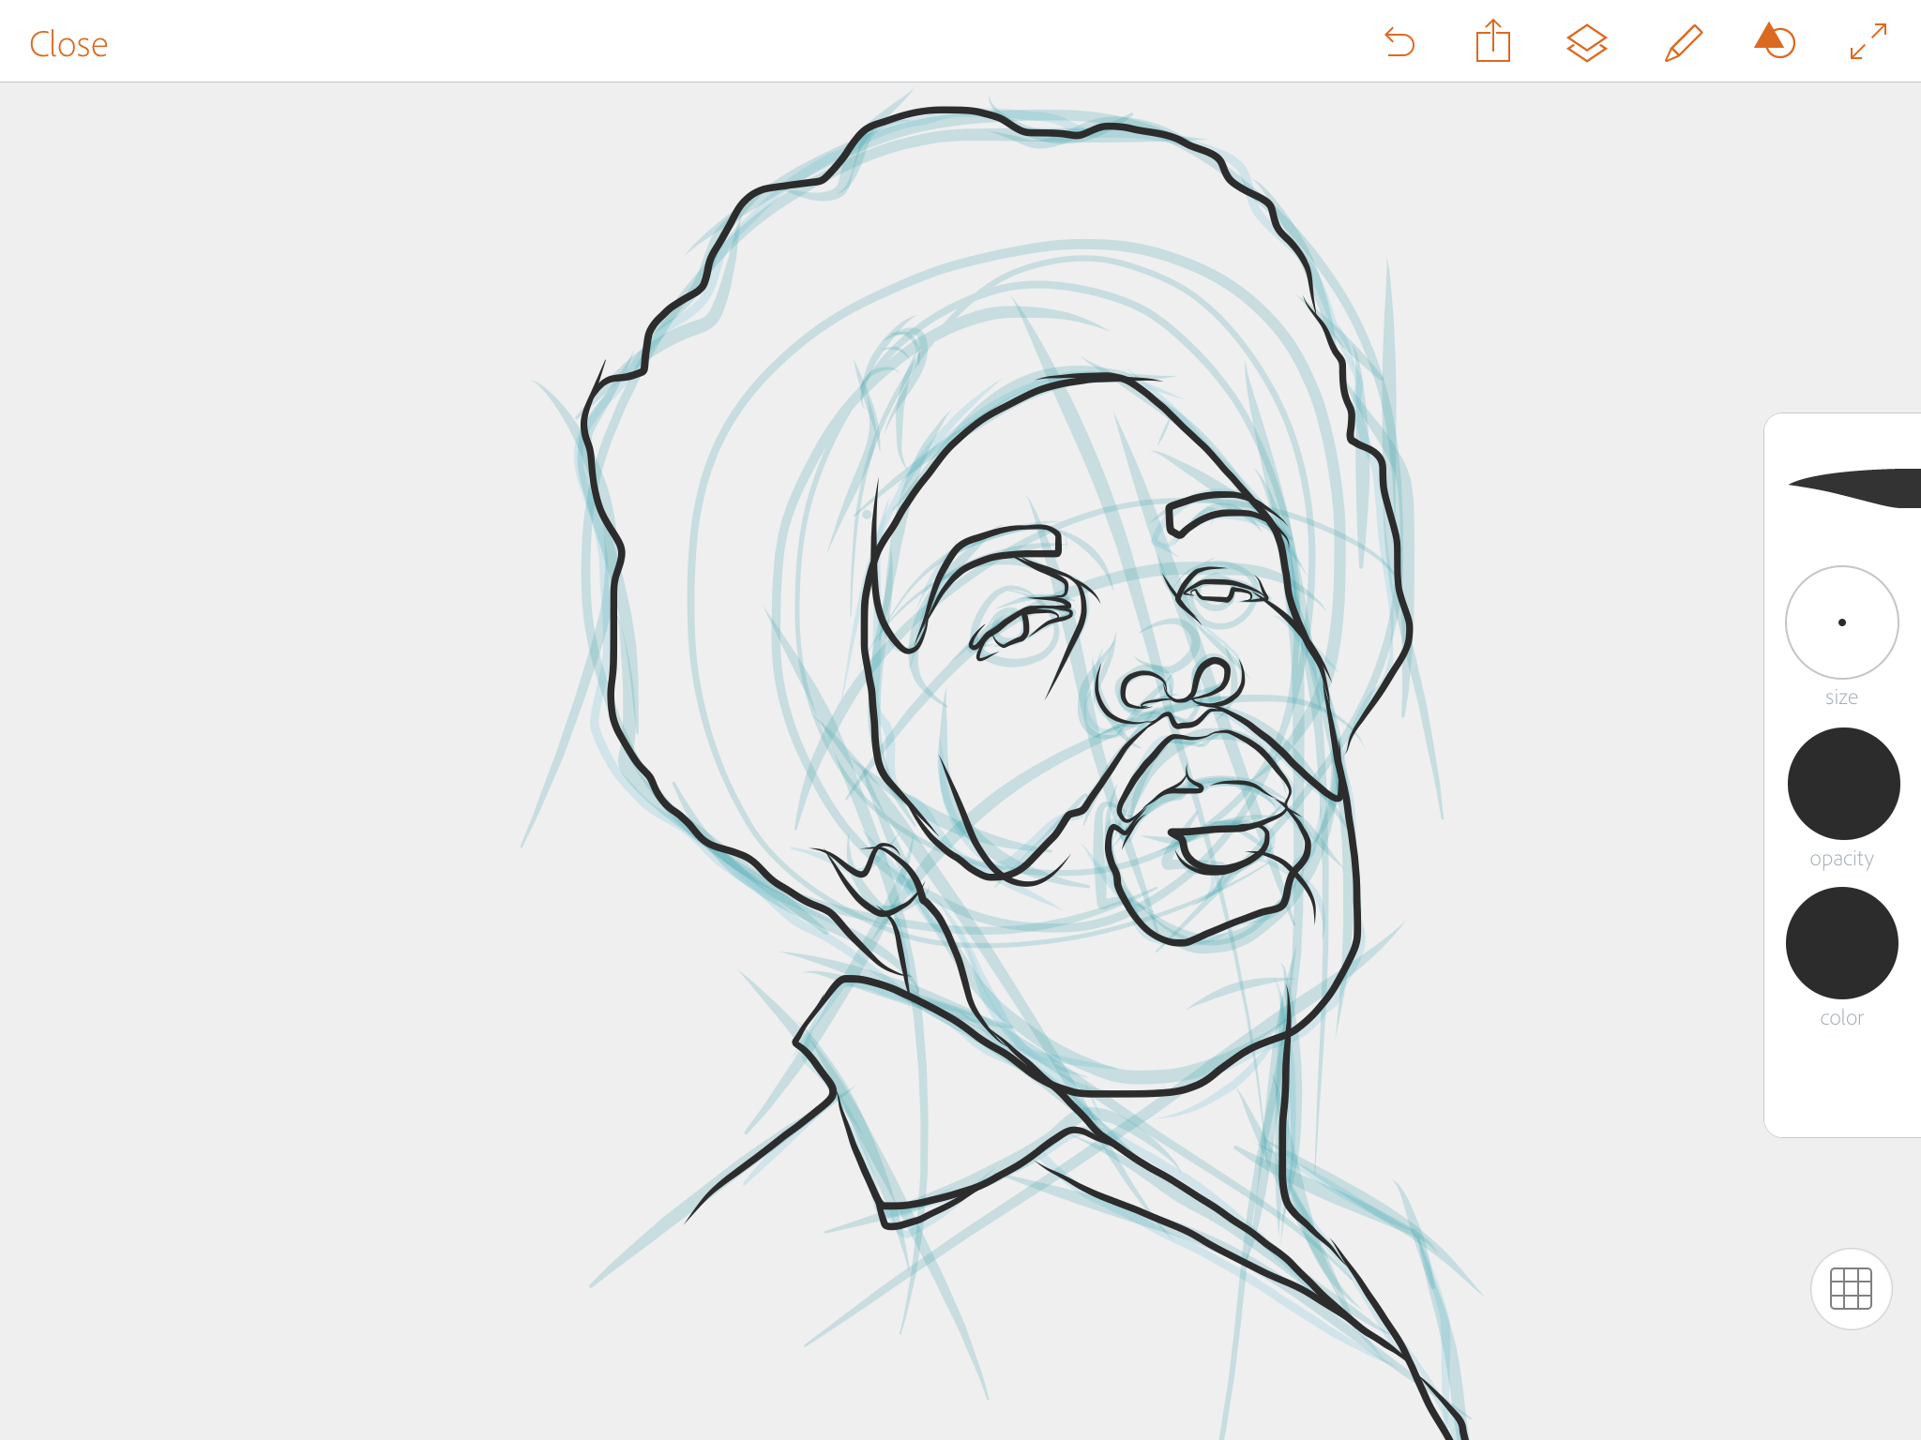Tap the "color" label
This screenshot has height=1440, width=1921.
1841,1018
